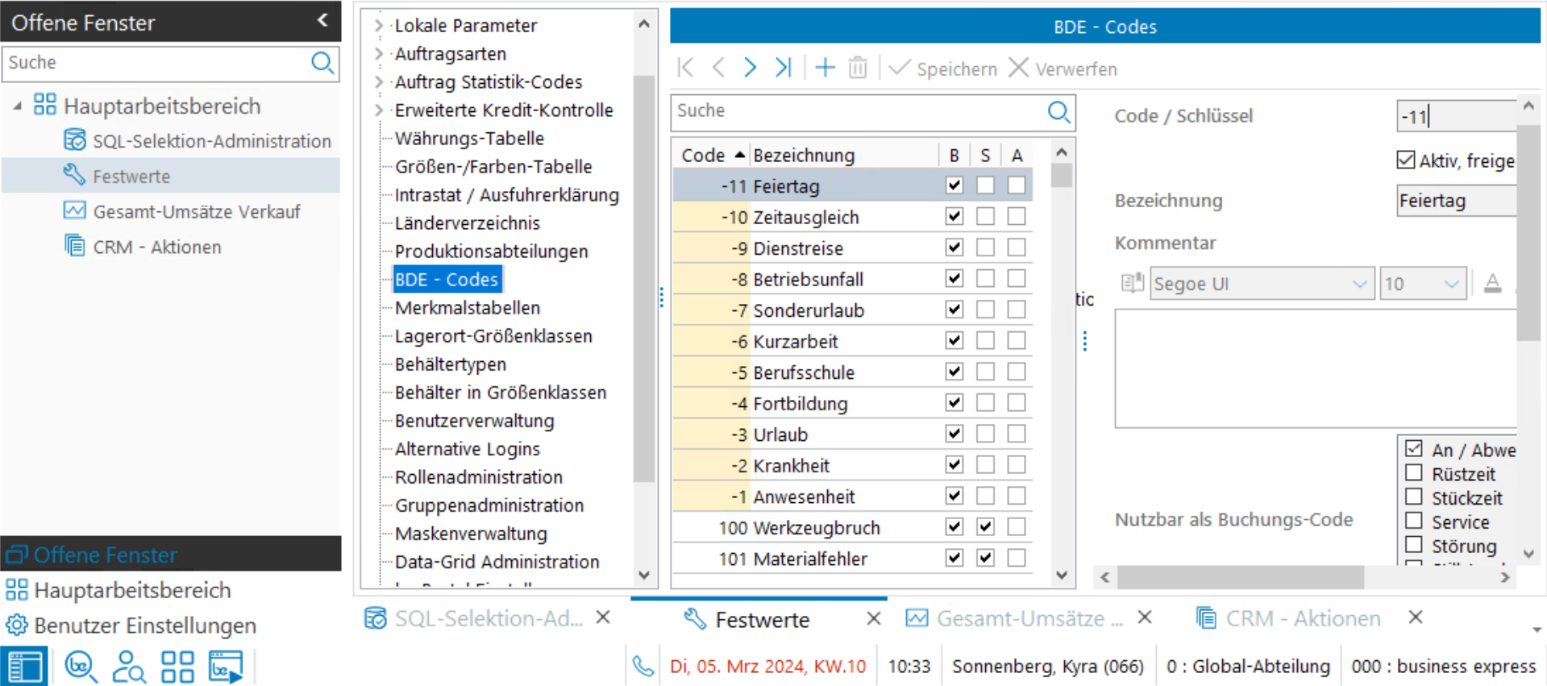This screenshot has height=686, width=1547.
Task: Expand the Lokale Parameter tree node
Action: click(379, 26)
